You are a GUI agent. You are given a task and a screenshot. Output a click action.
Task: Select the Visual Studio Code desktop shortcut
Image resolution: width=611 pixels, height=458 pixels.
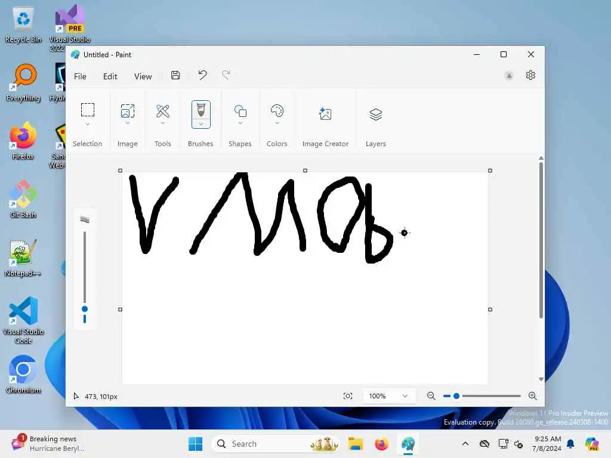pyautogui.click(x=23, y=320)
